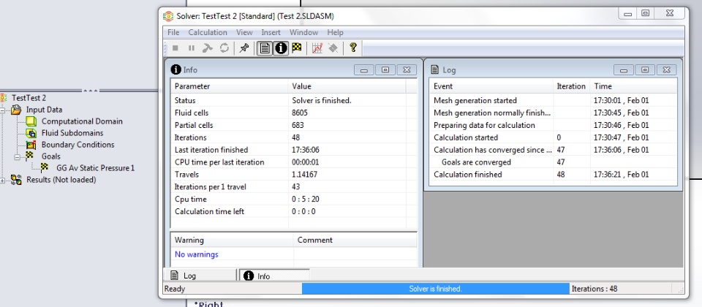Click 'Iterations : 48' in status bar
This screenshot has height=307, width=702.
click(595, 289)
